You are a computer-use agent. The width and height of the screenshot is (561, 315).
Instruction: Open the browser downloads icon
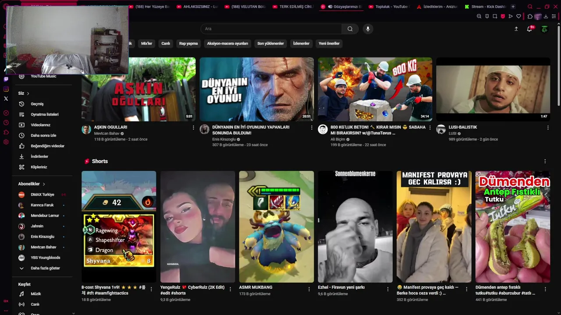(x=546, y=16)
